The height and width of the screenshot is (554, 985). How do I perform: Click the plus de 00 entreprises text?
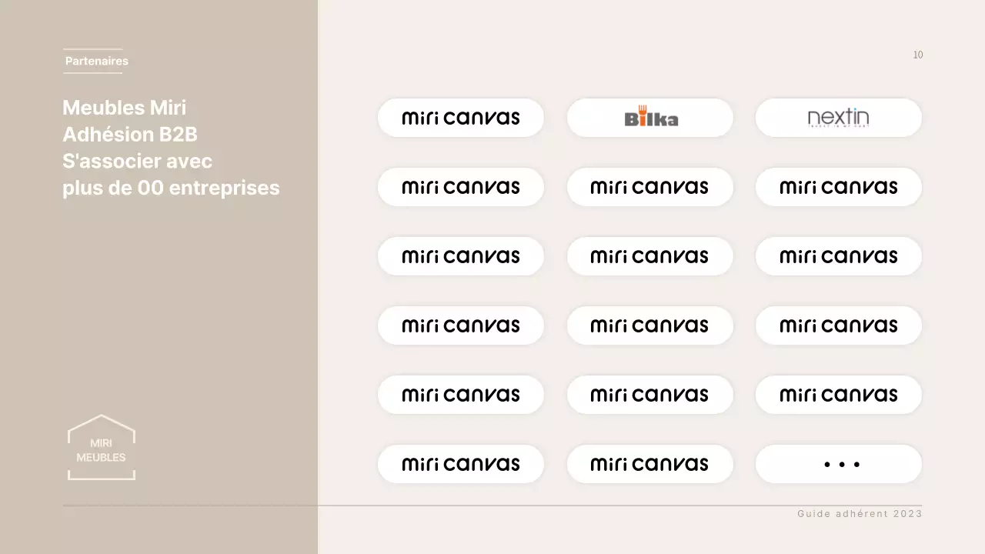[171, 189]
